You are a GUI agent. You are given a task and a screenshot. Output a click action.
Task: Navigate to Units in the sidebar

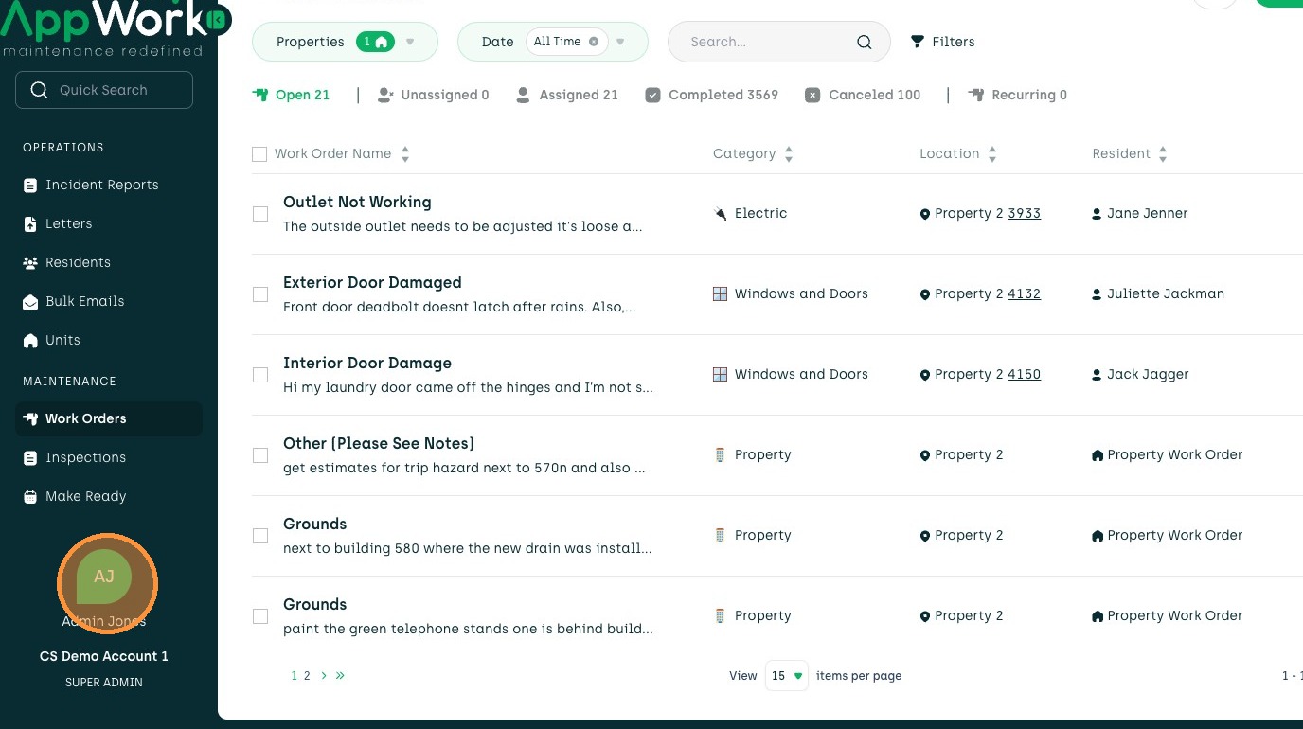point(52,341)
